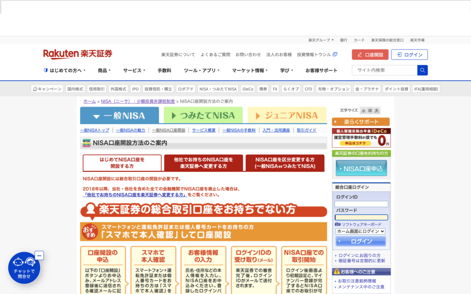Open the ホーム画面にログイン combo box
This screenshot has width=471, height=294.
360,232
